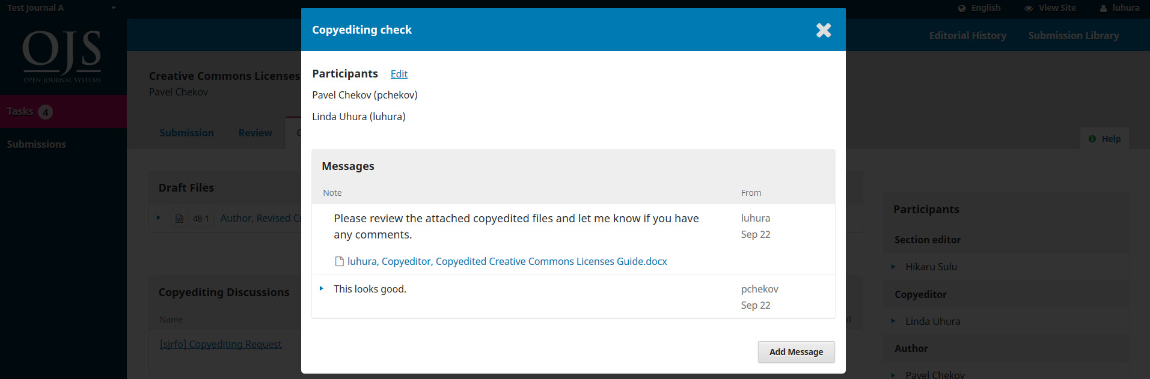Close the Copyediting check dialog with the X
This screenshot has width=1150, height=379.
pyautogui.click(x=823, y=29)
